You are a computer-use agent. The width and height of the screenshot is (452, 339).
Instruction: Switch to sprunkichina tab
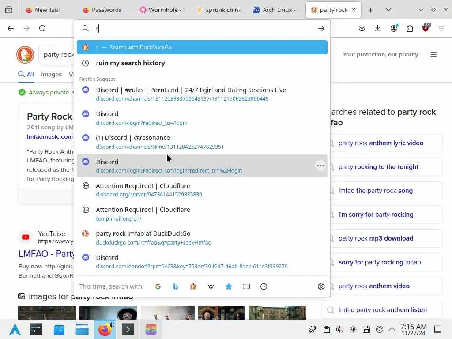click(x=219, y=10)
